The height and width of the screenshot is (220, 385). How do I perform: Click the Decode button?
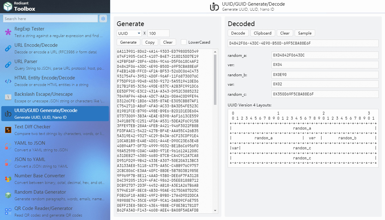coord(238,33)
